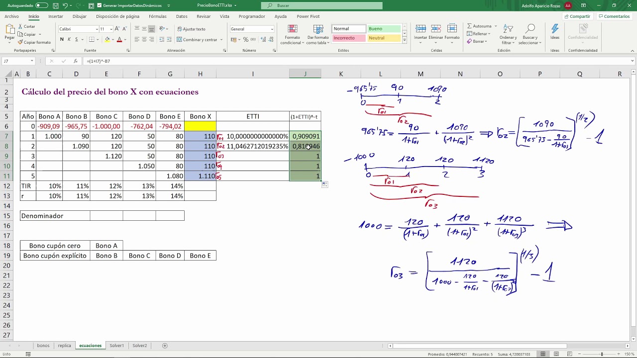Click the Save disk icon
Screen dimensions: 637x358
(56, 5)
